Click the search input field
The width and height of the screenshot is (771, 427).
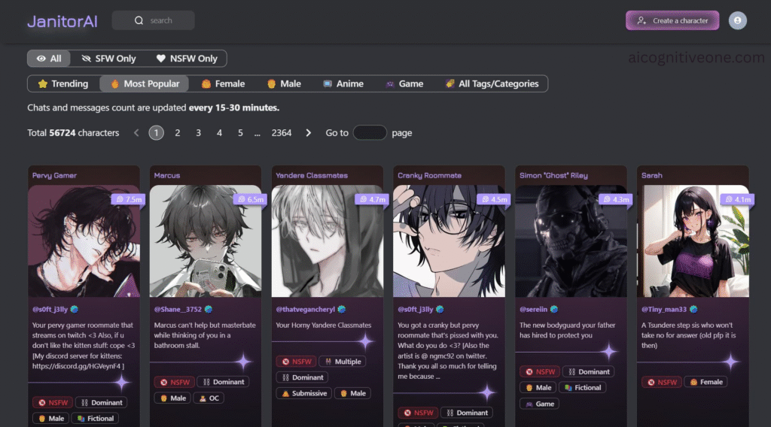pyautogui.click(x=154, y=20)
